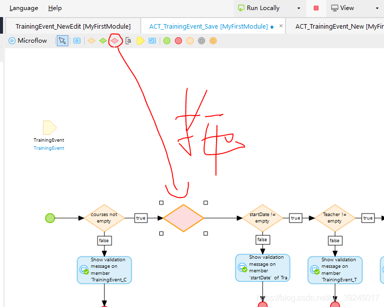
Task: Switch to the TrainingEvent_NewEdit tab
Action: [x=73, y=26]
